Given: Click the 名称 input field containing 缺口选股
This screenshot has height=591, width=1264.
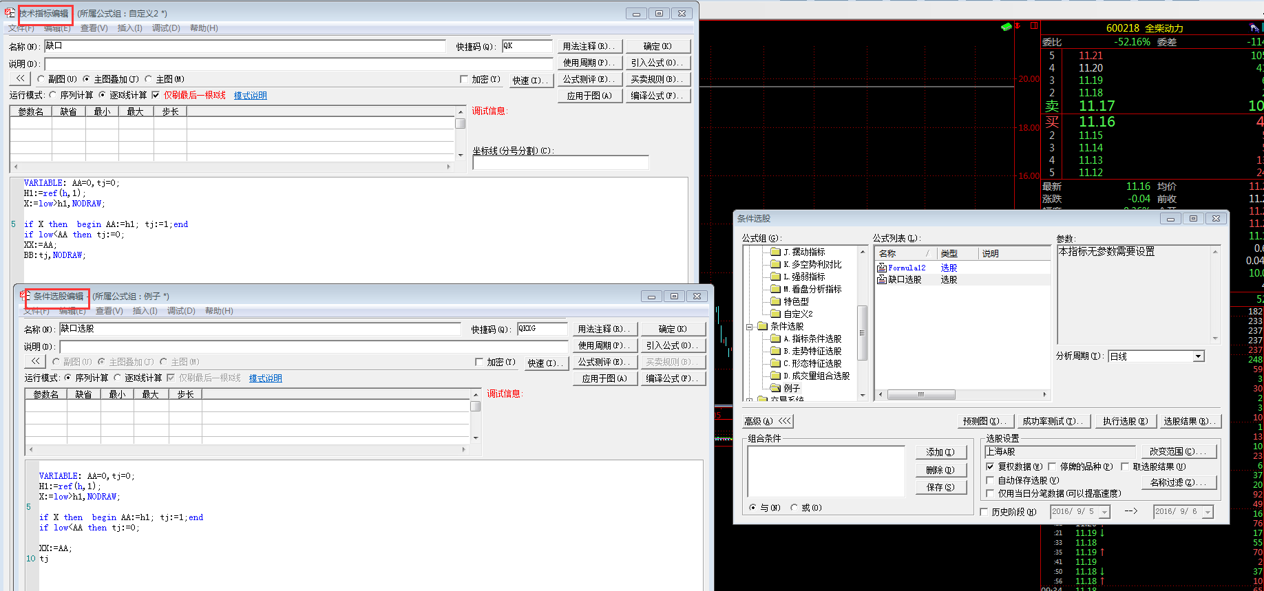Looking at the screenshot, I should pos(260,329).
